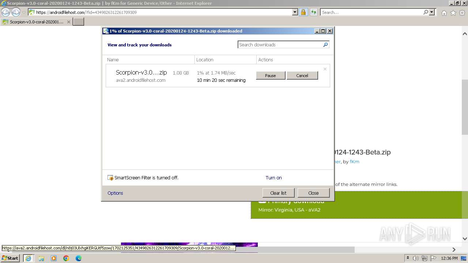Image resolution: width=468 pixels, height=263 pixels.
Task: Click Internet Explorer taskbar icon
Action: click(x=28, y=258)
